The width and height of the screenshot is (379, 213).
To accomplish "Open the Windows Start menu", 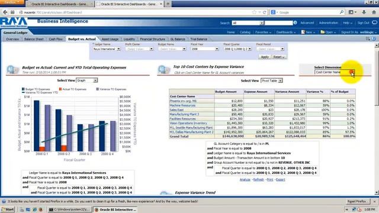I will coord(8,209).
